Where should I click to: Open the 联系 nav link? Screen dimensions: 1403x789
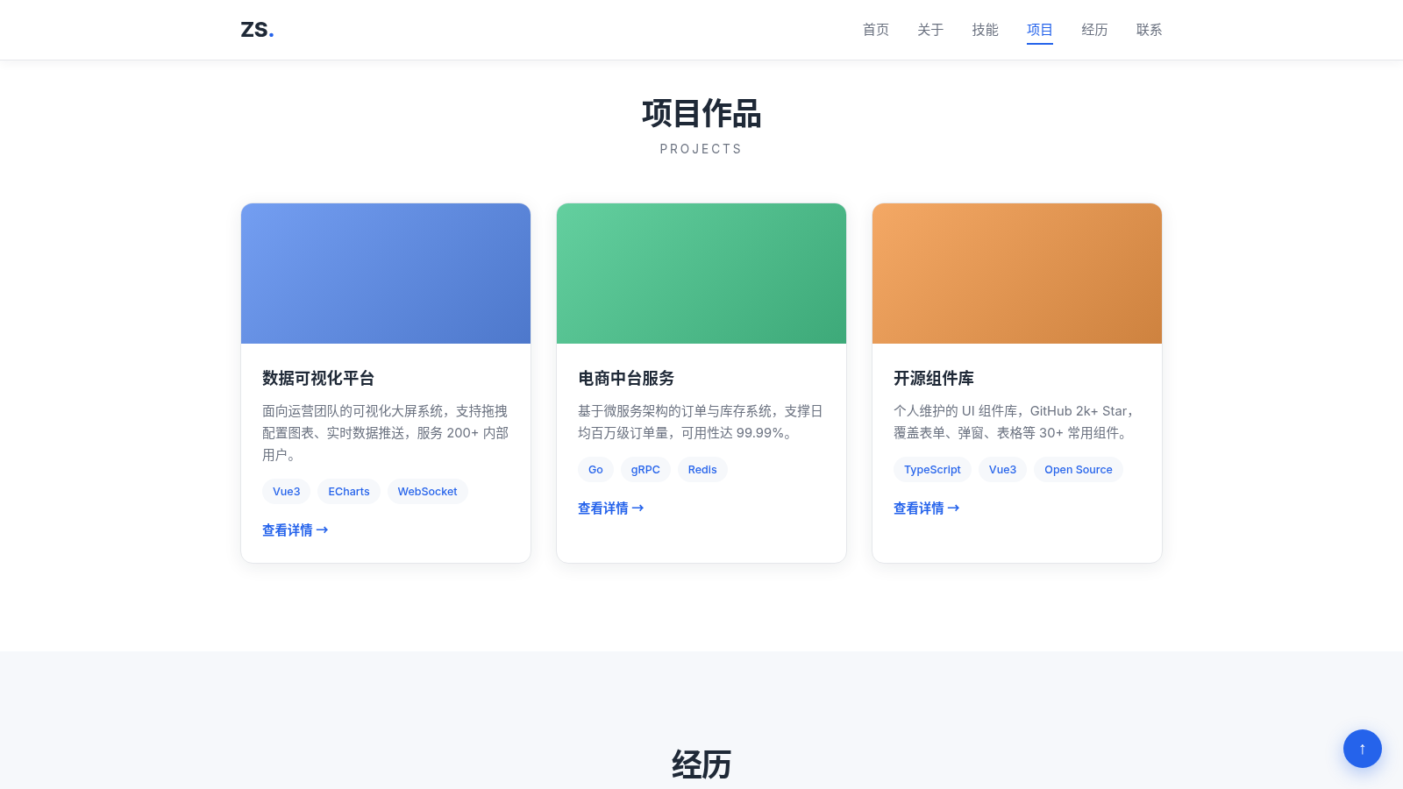click(1150, 30)
